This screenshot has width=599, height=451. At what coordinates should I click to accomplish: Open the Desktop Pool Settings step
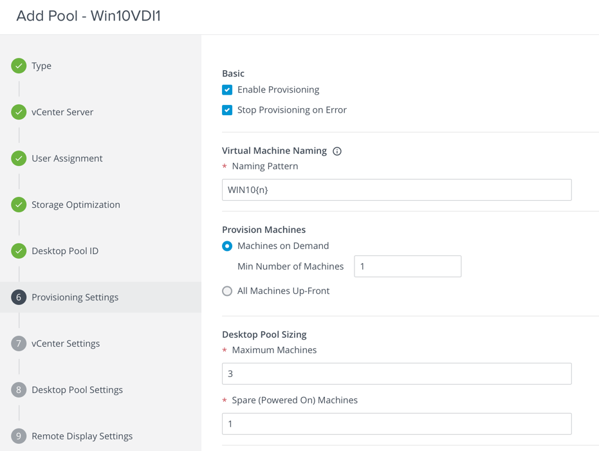point(77,390)
